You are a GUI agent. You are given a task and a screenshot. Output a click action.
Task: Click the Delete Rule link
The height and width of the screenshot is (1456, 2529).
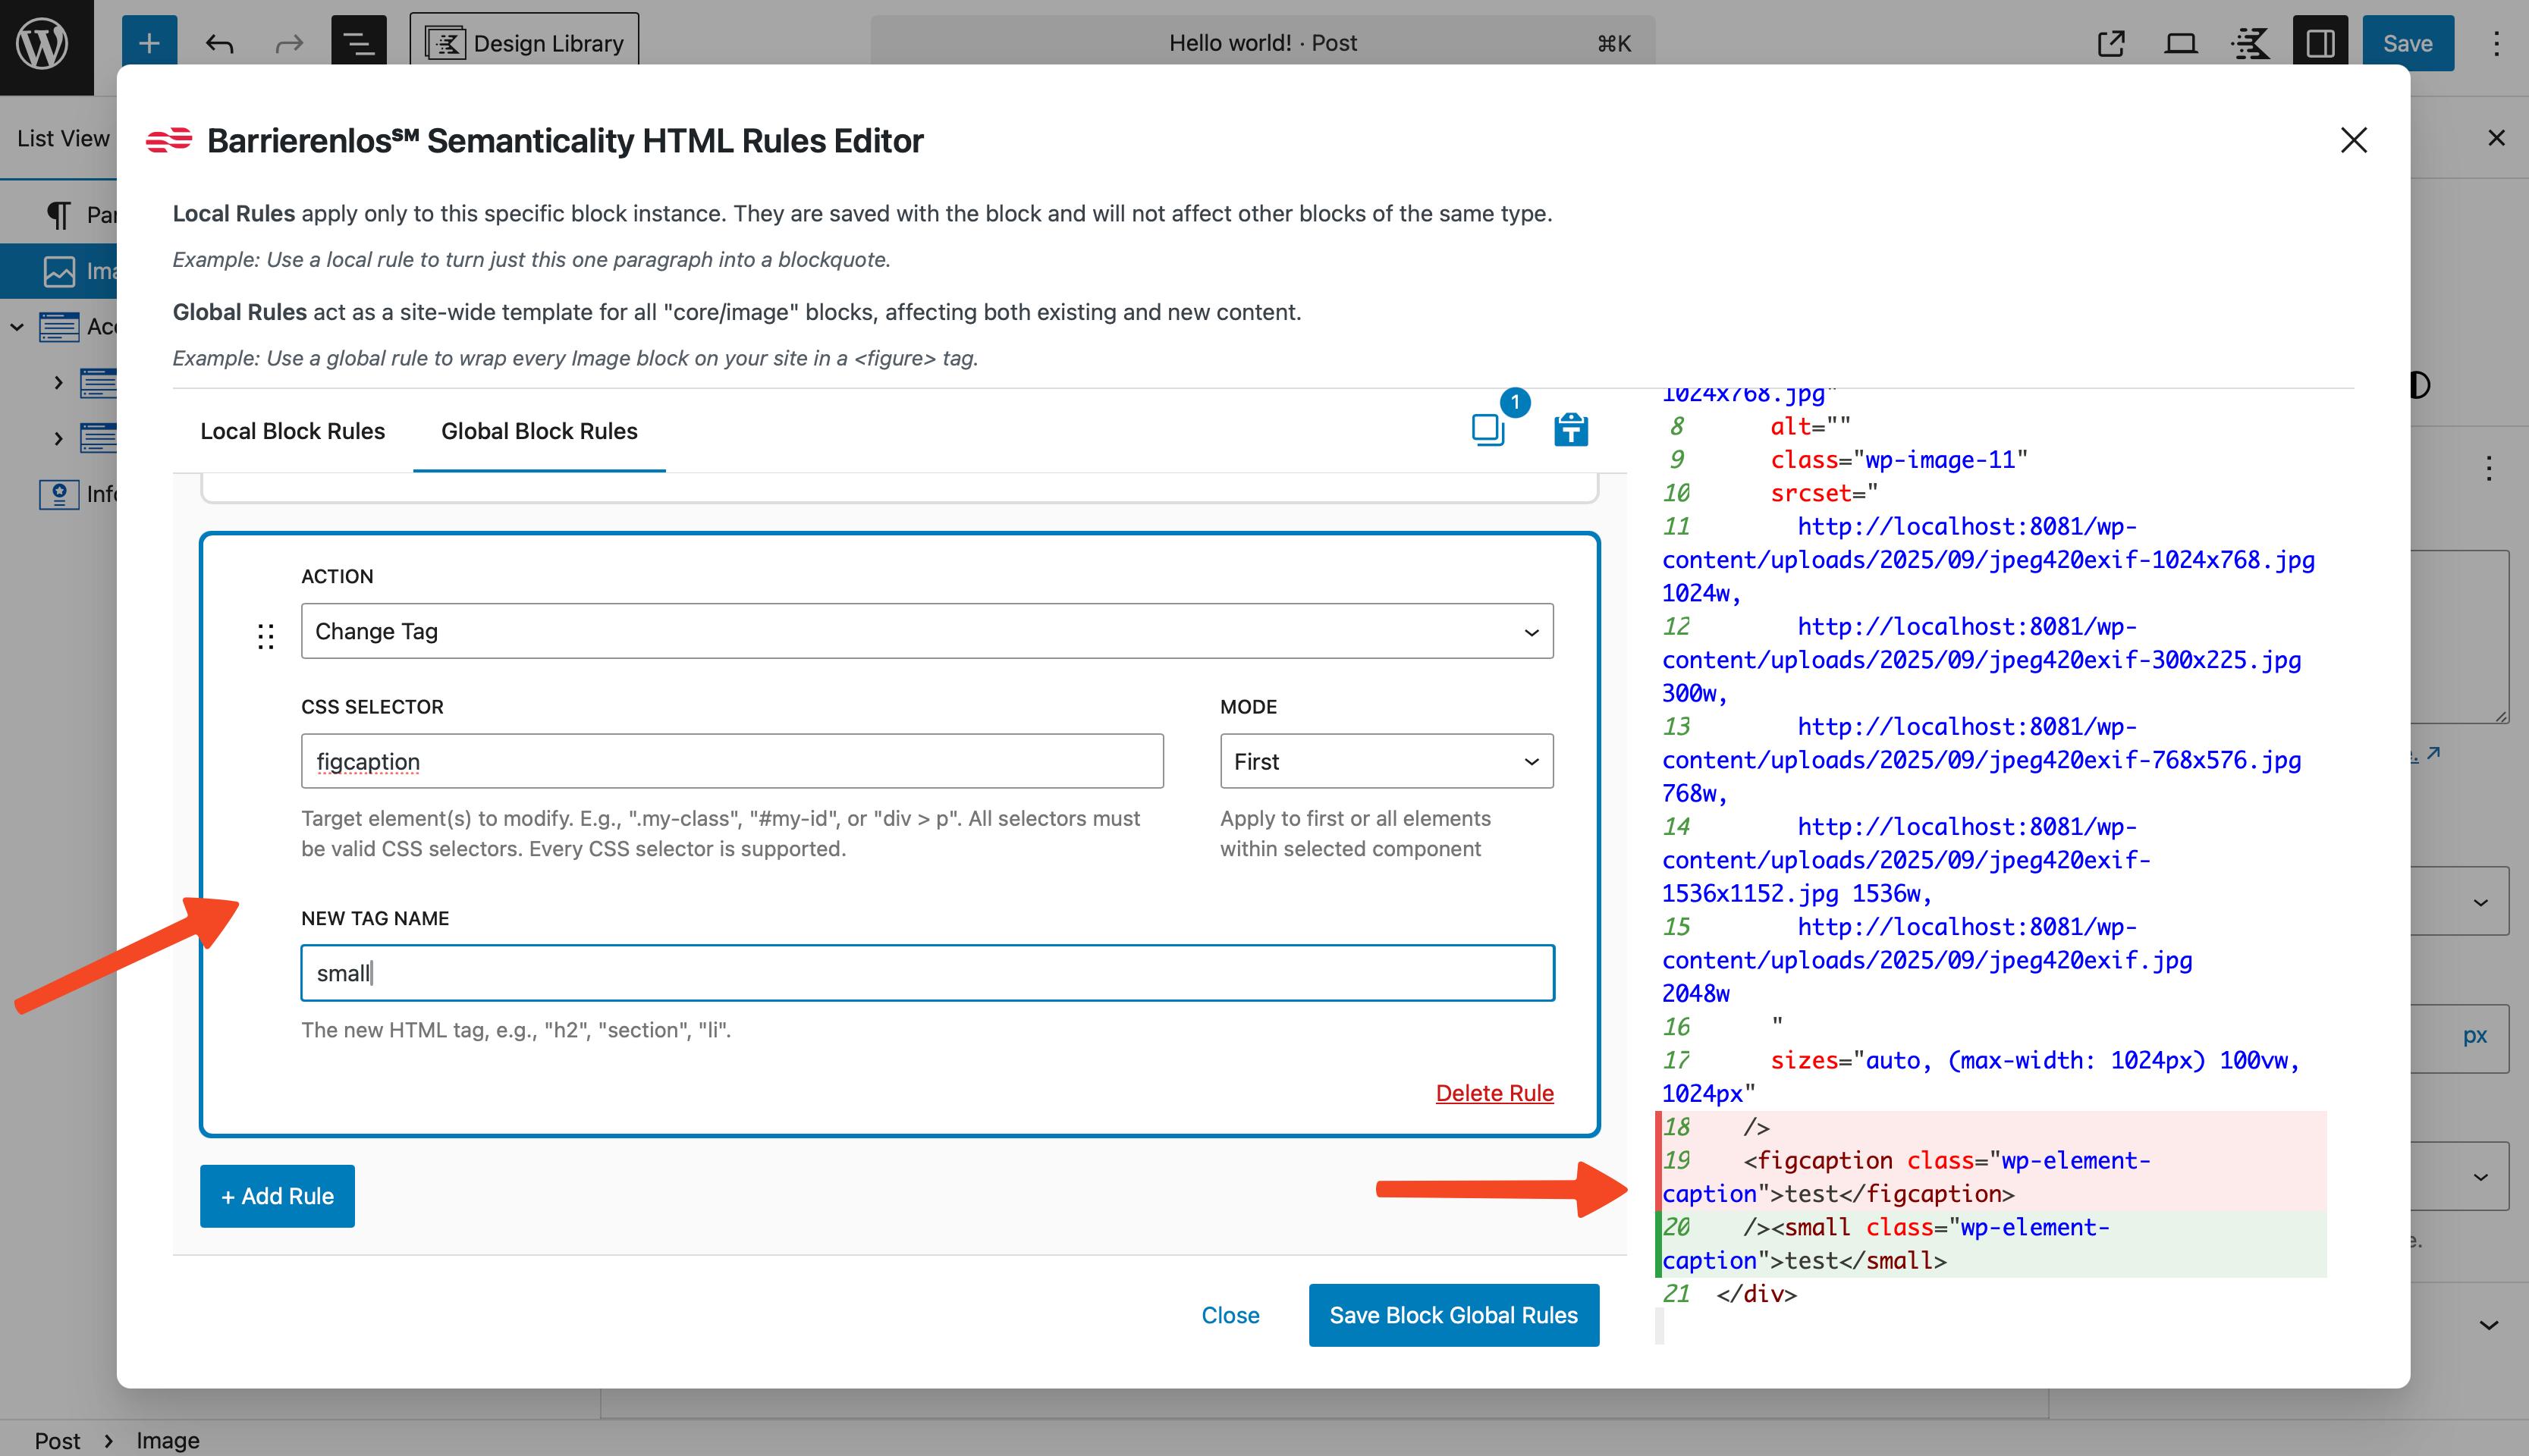(x=1494, y=1093)
